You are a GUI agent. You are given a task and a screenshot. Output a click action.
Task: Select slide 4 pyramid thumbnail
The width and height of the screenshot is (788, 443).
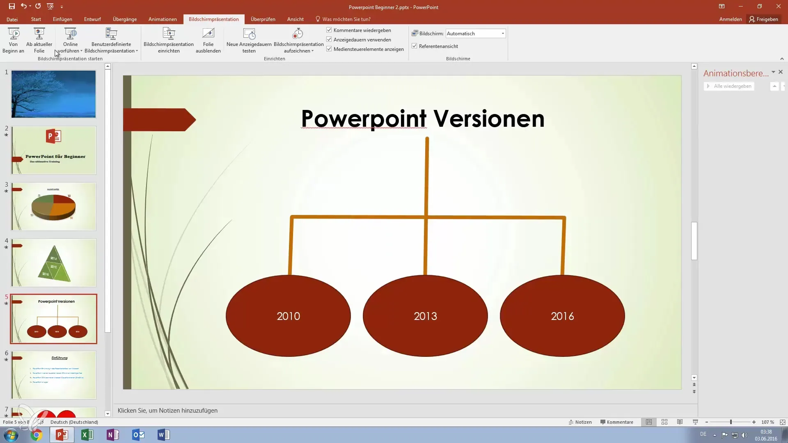point(53,263)
